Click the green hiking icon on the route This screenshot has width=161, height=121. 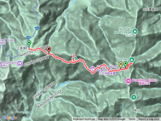tap(74, 59)
